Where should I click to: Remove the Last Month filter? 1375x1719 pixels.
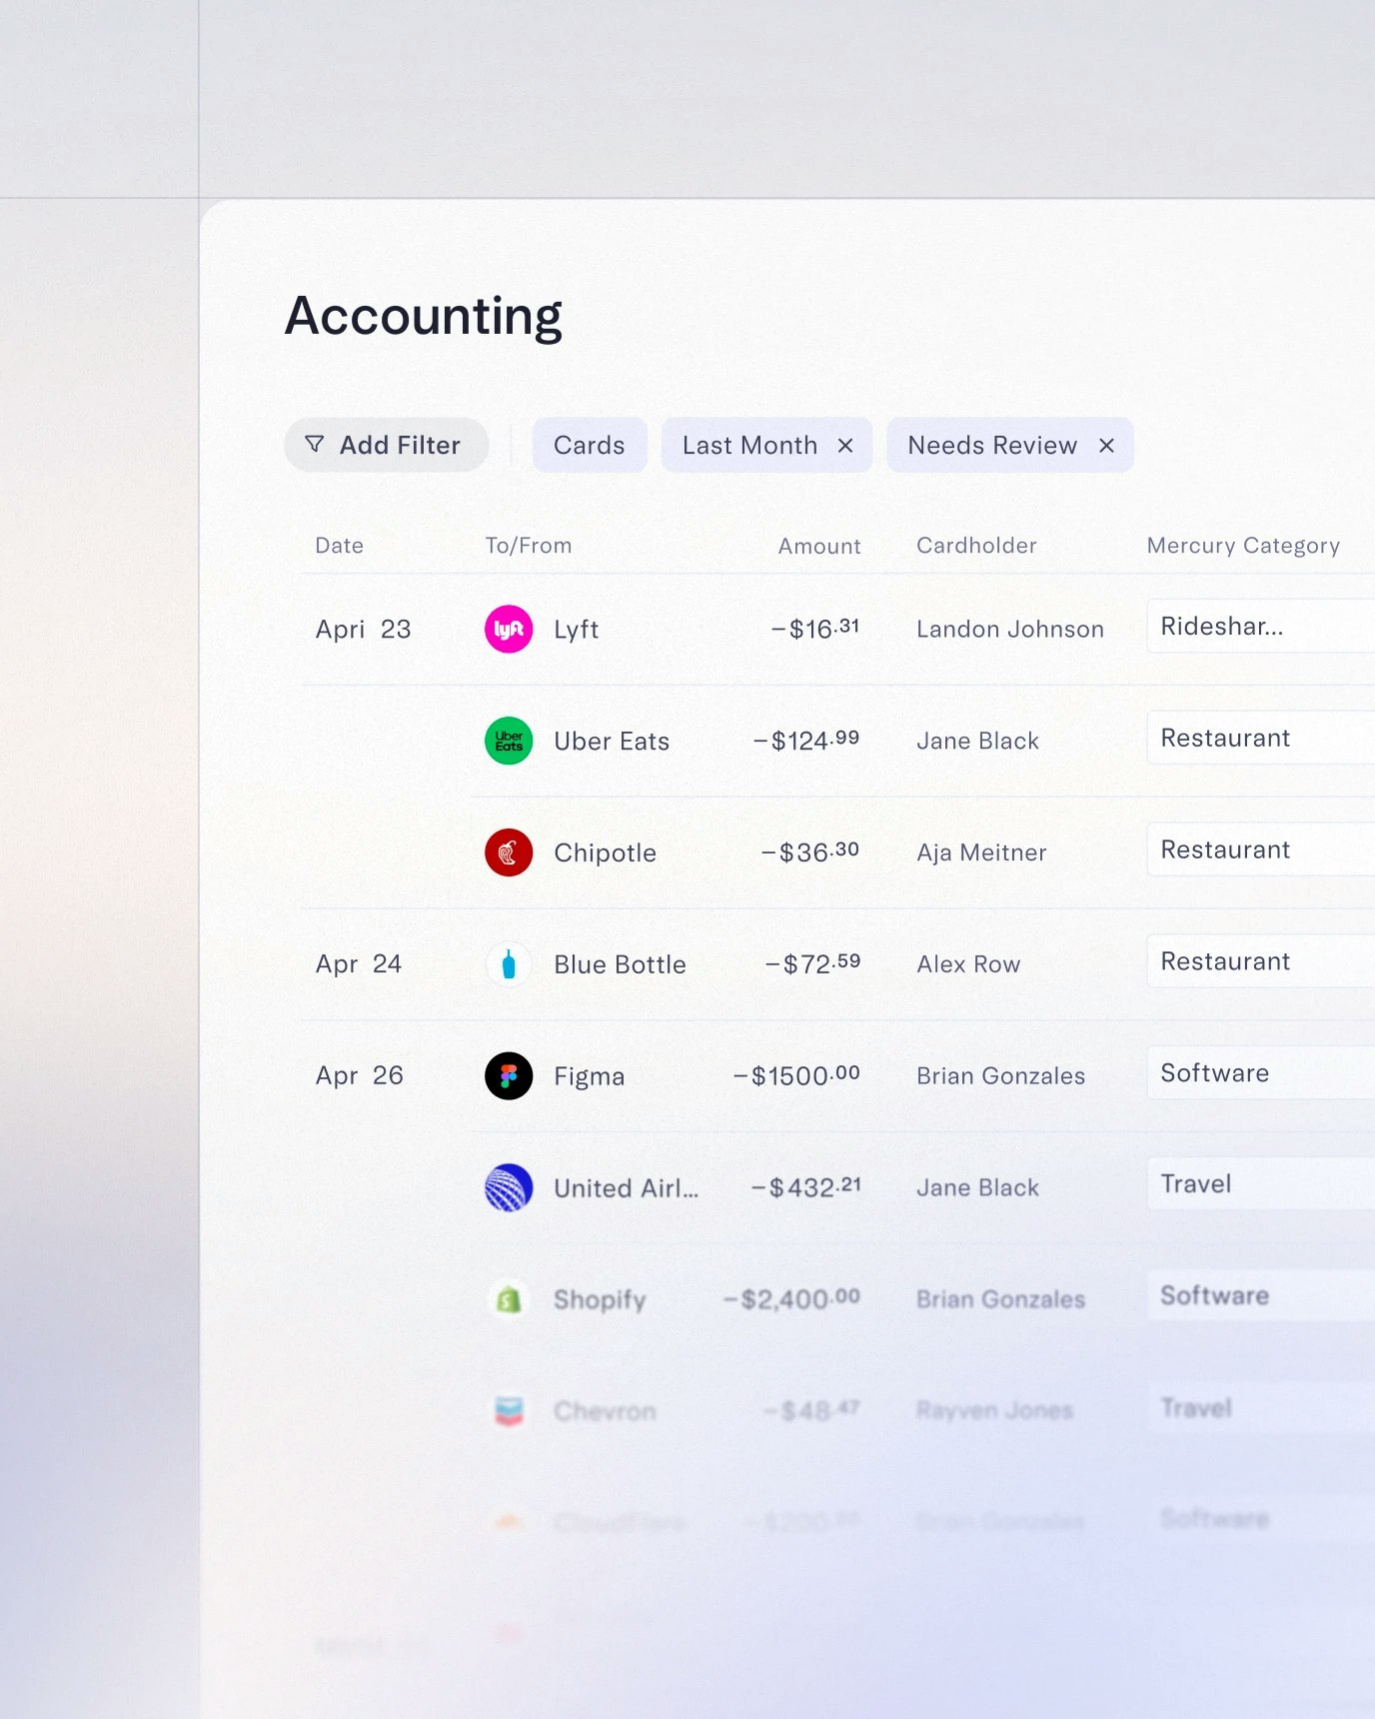click(x=845, y=446)
